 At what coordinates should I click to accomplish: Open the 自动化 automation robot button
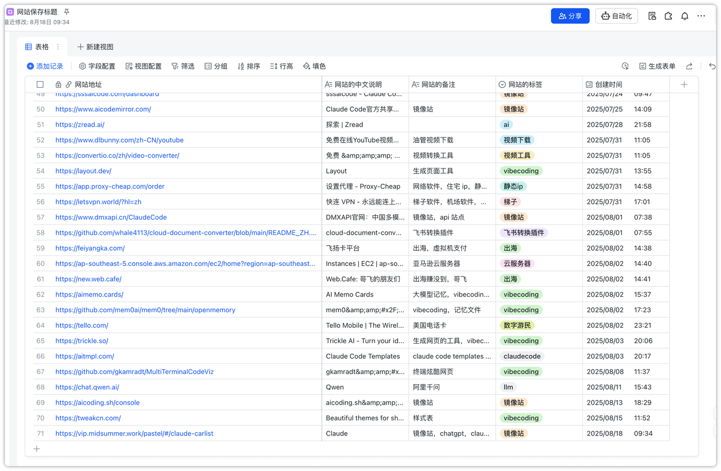tap(616, 16)
